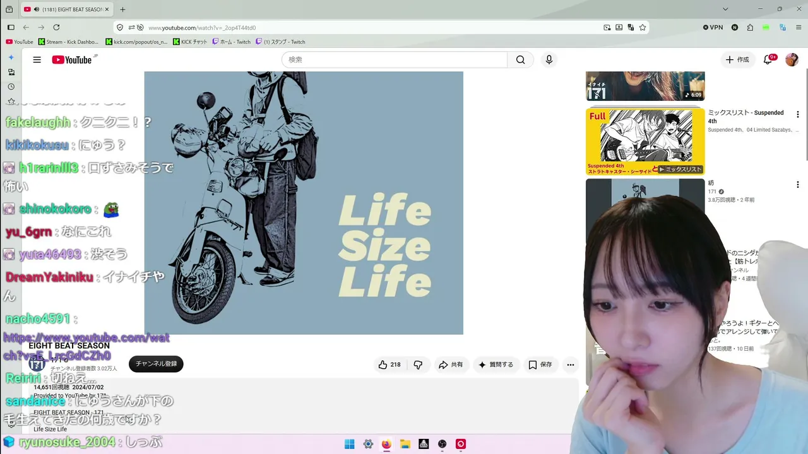Click the YouTube search magnifier button
Image resolution: width=808 pixels, height=454 pixels.
tap(520, 60)
